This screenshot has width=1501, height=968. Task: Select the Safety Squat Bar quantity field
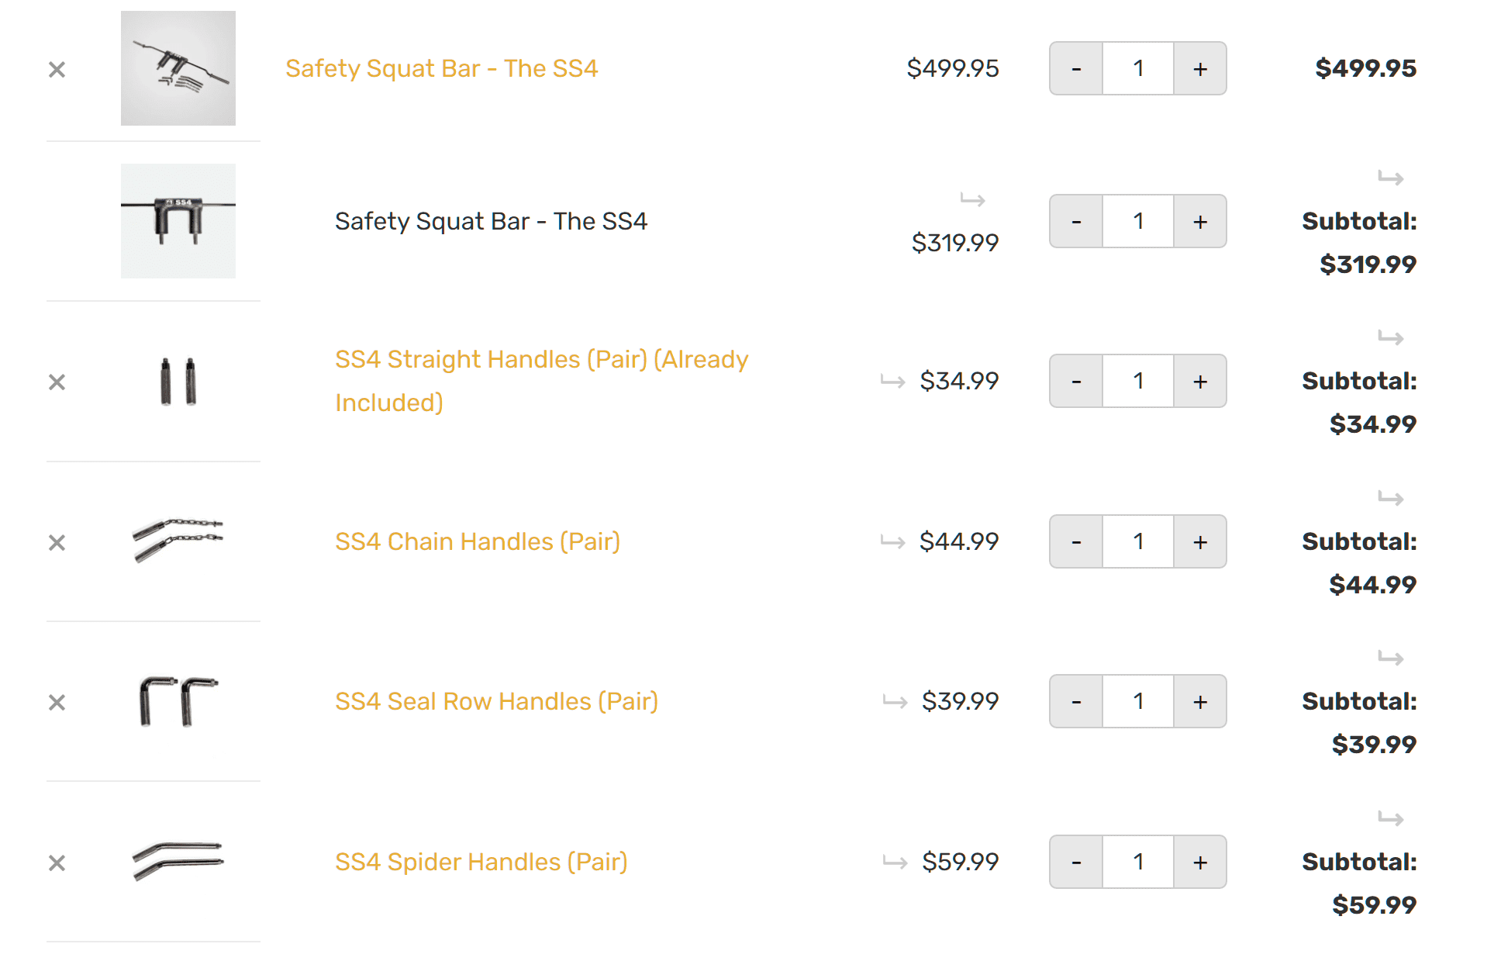point(1137,68)
